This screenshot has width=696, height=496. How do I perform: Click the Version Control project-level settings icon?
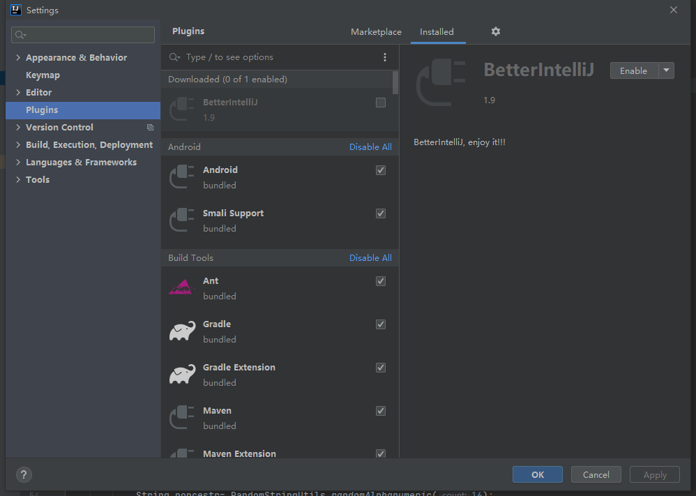150,128
